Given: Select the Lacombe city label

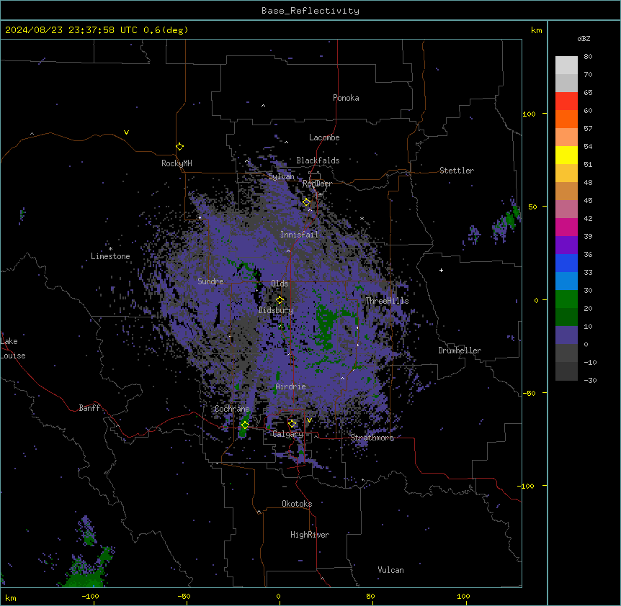Looking at the screenshot, I should pyautogui.click(x=324, y=137).
